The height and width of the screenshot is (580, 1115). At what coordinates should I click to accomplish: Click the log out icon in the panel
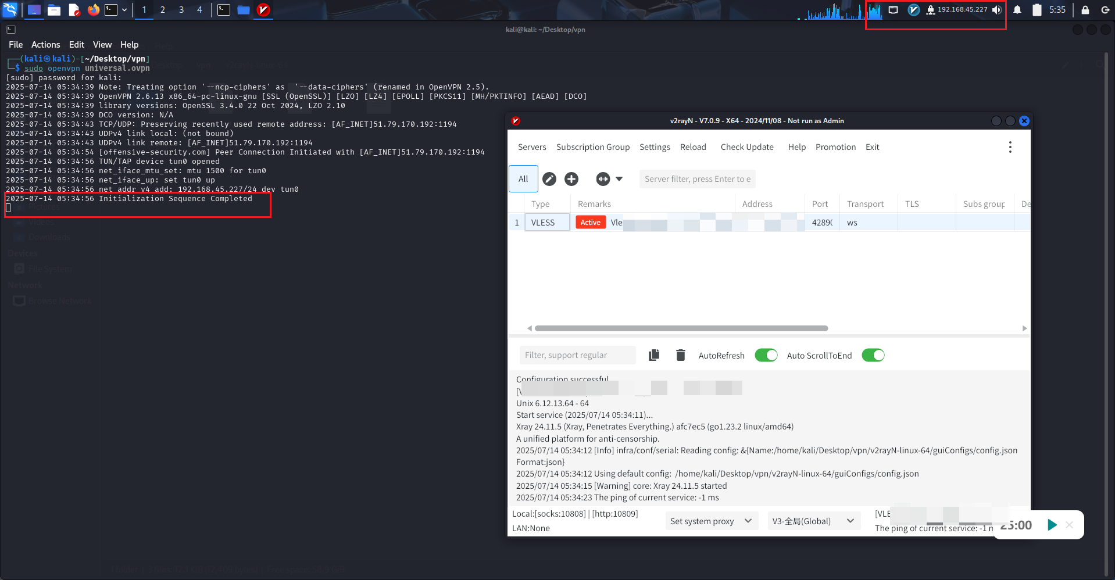(1105, 10)
